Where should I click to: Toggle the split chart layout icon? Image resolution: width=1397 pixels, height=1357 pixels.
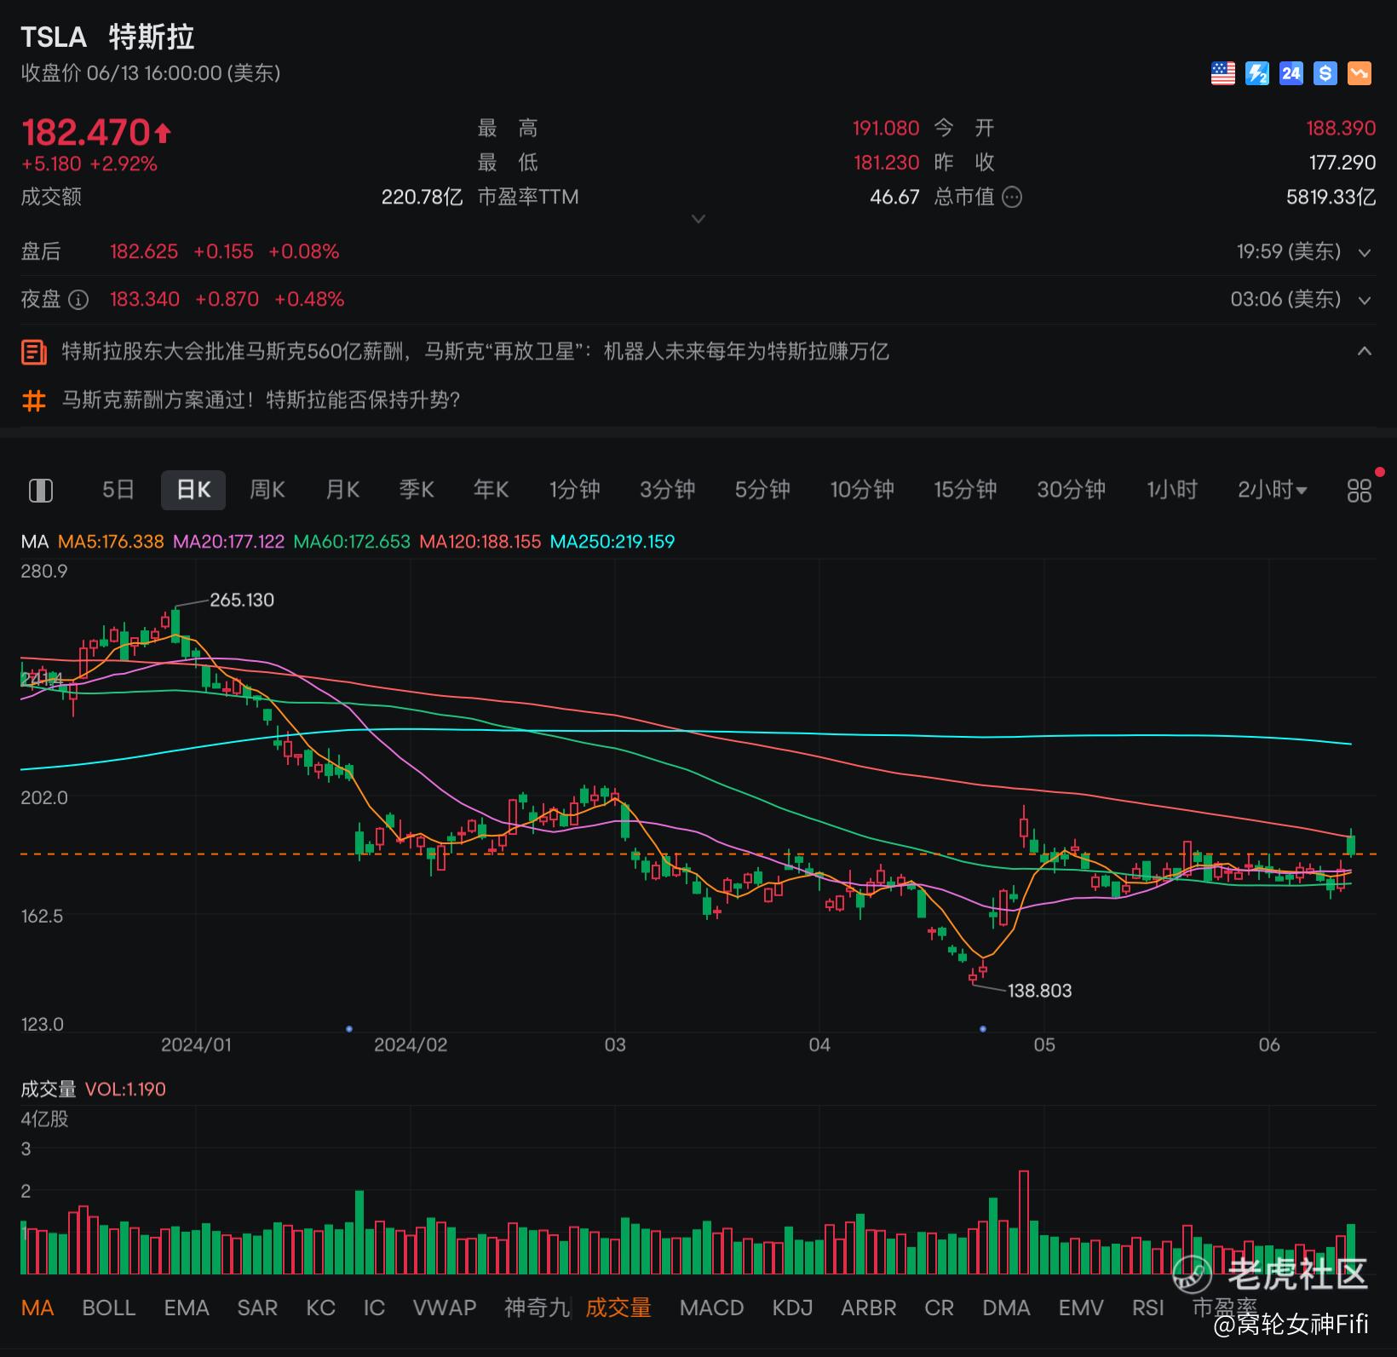[x=41, y=491]
